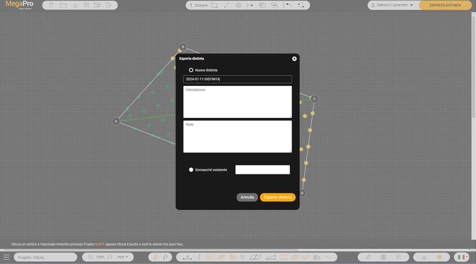Select the diagonal line draw tool

pyautogui.click(x=226, y=6)
